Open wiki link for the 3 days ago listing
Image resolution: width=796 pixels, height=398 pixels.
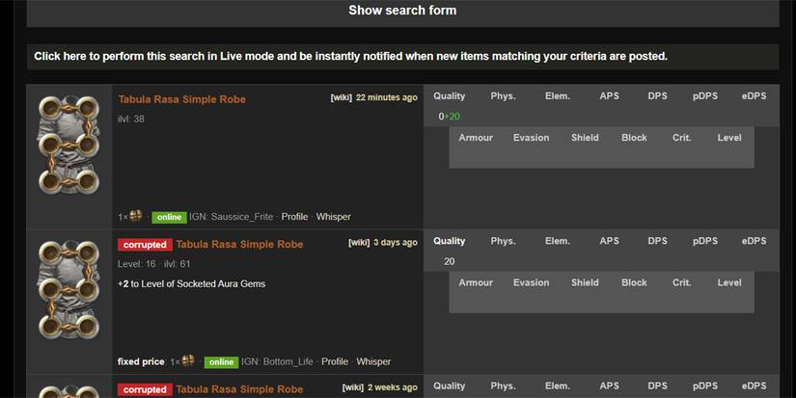pos(359,242)
